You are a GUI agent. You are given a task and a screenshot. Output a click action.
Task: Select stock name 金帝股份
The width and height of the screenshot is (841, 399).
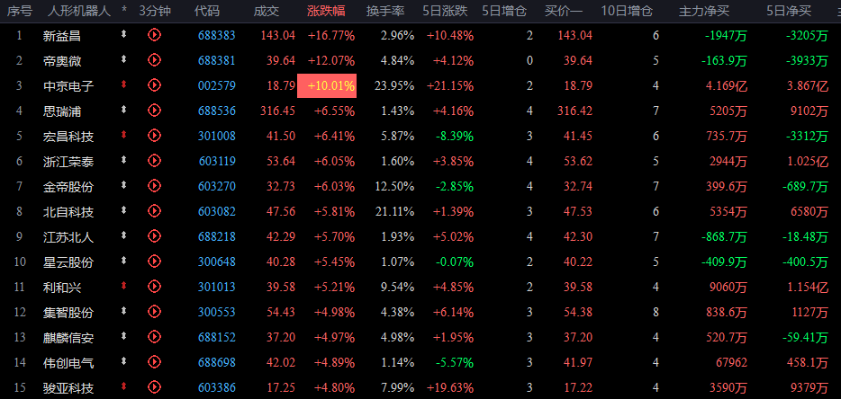(x=68, y=187)
